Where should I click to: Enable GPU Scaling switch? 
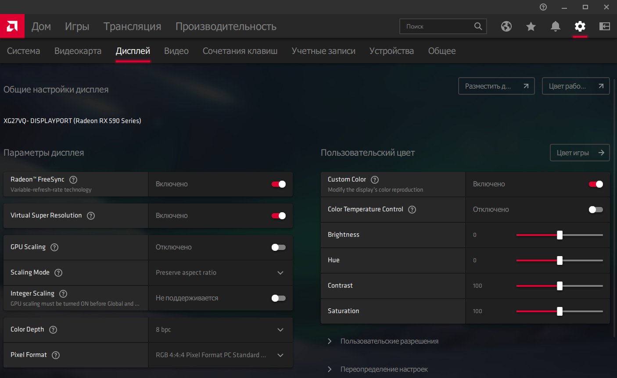coord(279,247)
